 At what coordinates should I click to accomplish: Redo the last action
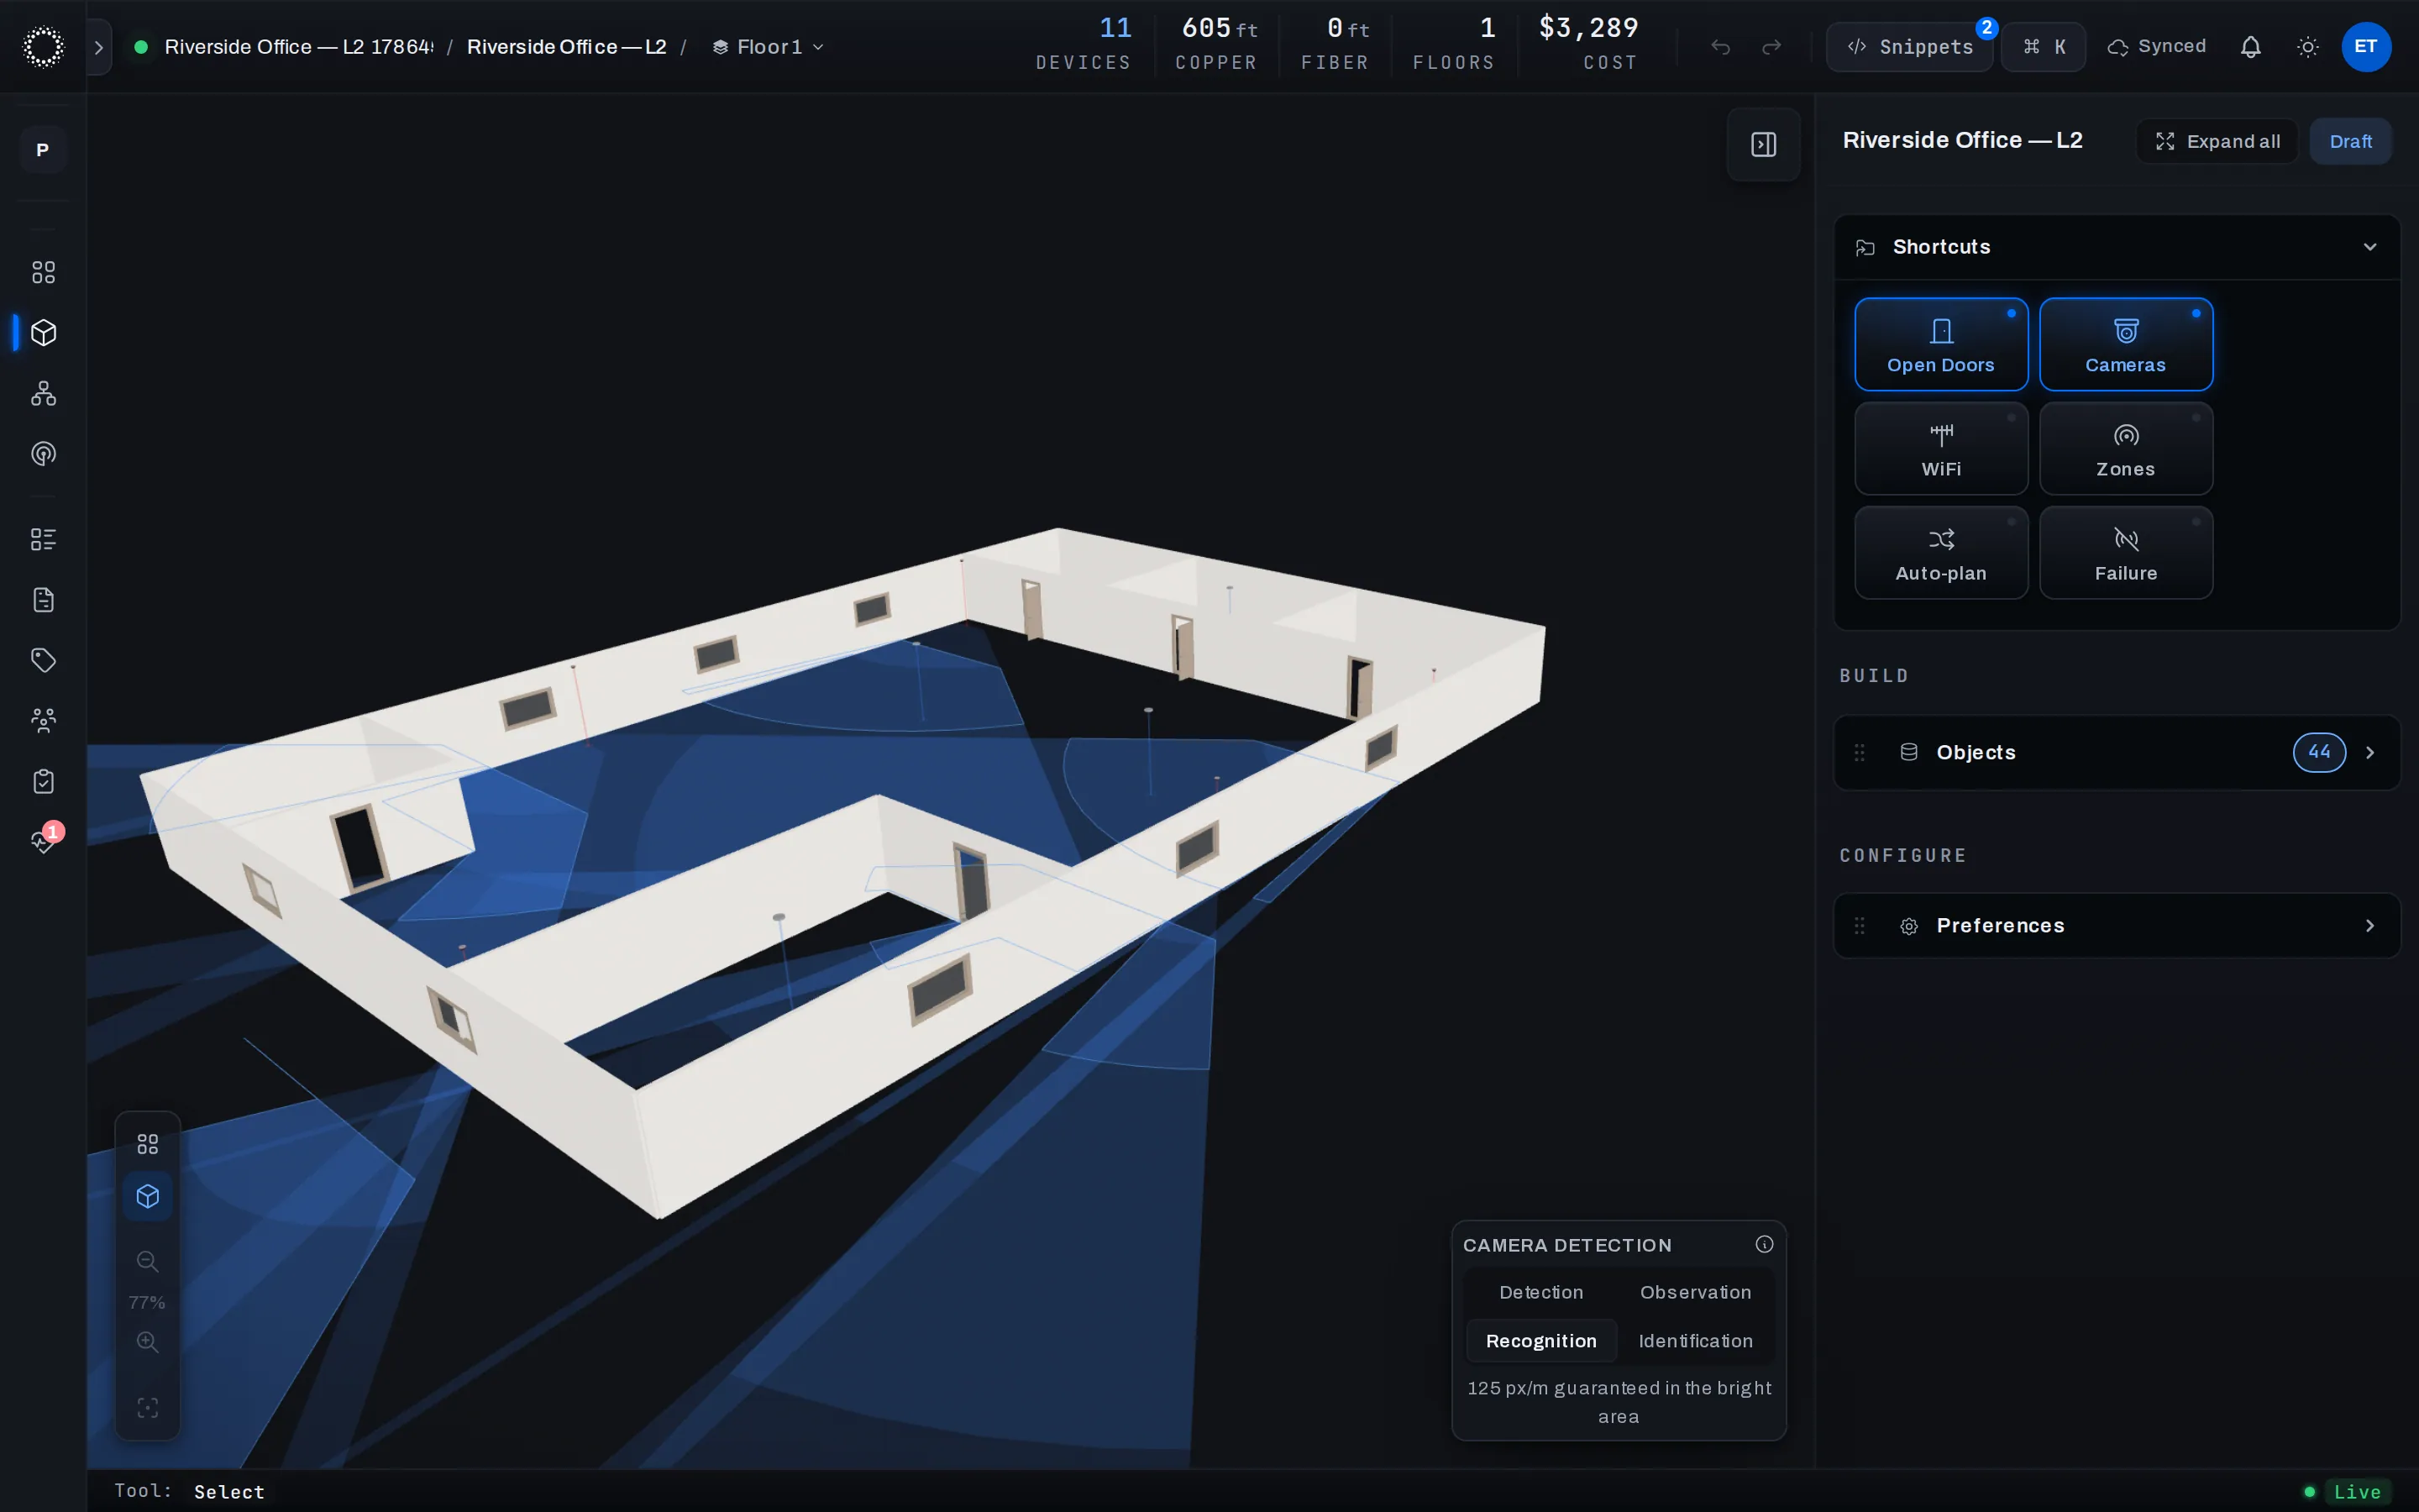(x=1771, y=47)
